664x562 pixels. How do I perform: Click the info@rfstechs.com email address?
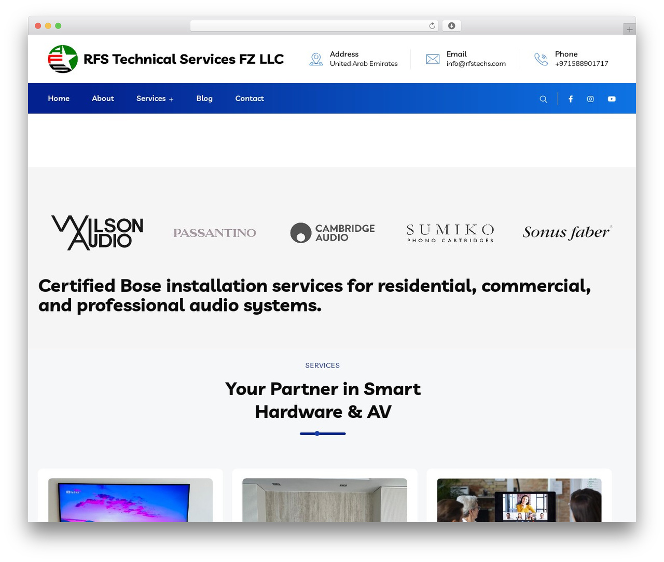click(476, 64)
